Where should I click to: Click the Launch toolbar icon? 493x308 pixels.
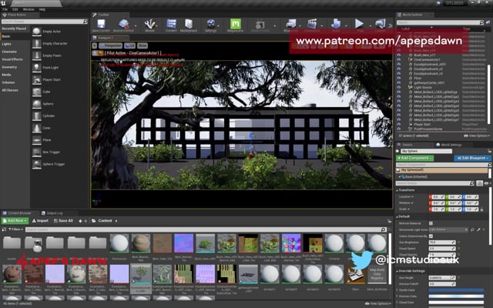[x=380, y=24]
